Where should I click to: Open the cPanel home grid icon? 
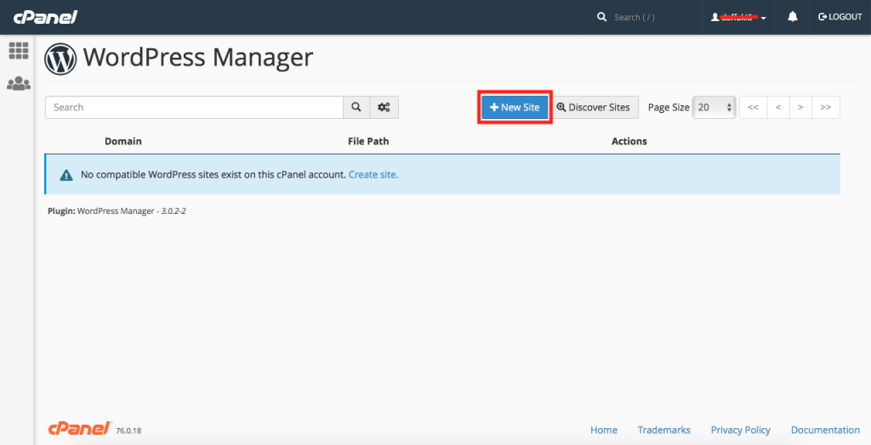click(19, 51)
